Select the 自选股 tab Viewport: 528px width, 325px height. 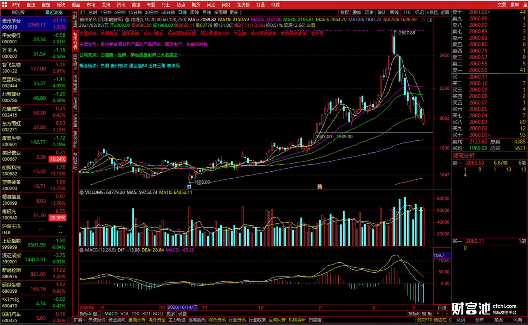[18, 12]
